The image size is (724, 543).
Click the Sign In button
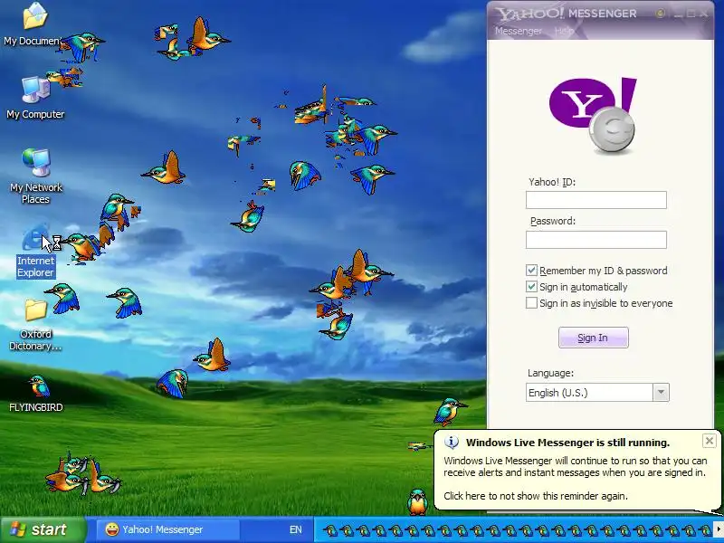coord(594,338)
